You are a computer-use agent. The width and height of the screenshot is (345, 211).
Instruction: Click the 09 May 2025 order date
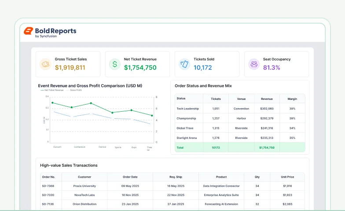[130, 186]
